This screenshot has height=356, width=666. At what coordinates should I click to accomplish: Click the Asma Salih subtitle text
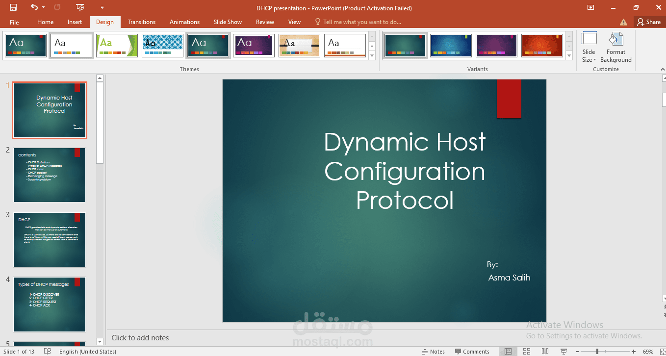509,278
